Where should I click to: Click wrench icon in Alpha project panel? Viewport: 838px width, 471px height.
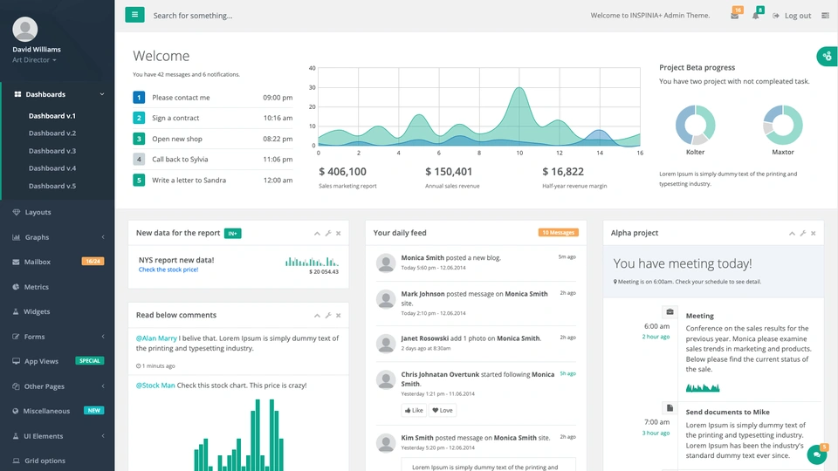(x=803, y=234)
